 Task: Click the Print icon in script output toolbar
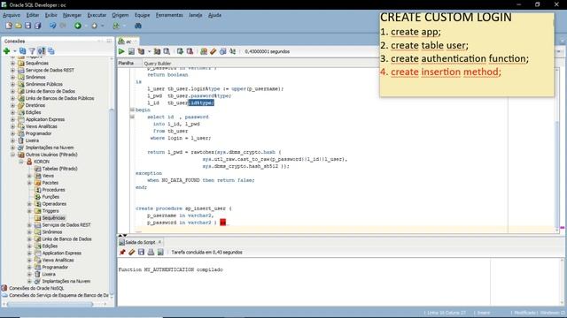tap(151, 252)
